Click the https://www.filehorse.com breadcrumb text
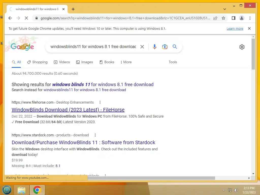 [x=32, y=102]
